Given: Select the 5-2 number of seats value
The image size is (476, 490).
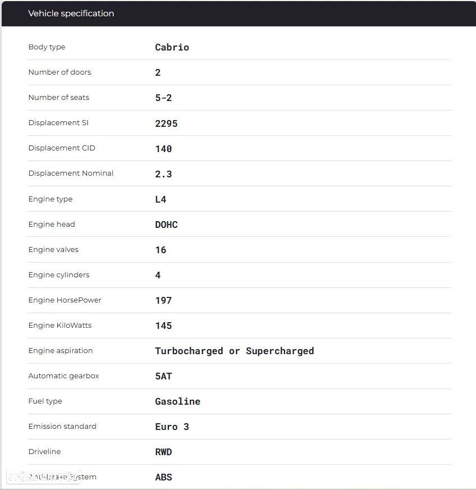Looking at the screenshot, I should [x=163, y=98].
